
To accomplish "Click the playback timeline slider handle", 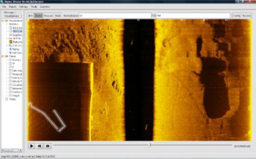I will click(x=150, y=145).
